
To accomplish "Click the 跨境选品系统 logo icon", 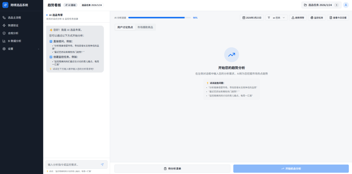I will tap(6, 5).
